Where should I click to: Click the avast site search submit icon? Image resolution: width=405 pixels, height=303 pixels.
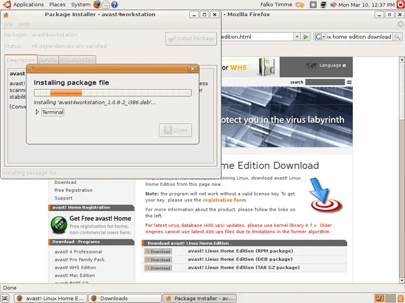[x=349, y=82]
